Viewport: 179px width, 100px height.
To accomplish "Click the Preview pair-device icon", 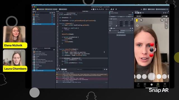I will [164, 13].
